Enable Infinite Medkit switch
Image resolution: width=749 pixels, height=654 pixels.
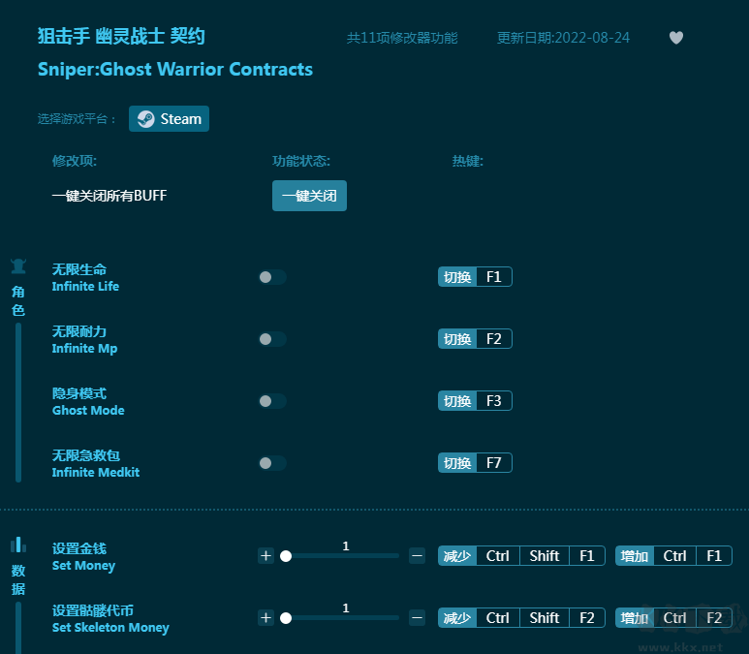(x=272, y=463)
